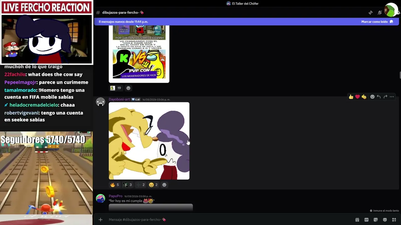
Task: Click username tamalmorado in stream chat
Action: [x=21, y=90]
